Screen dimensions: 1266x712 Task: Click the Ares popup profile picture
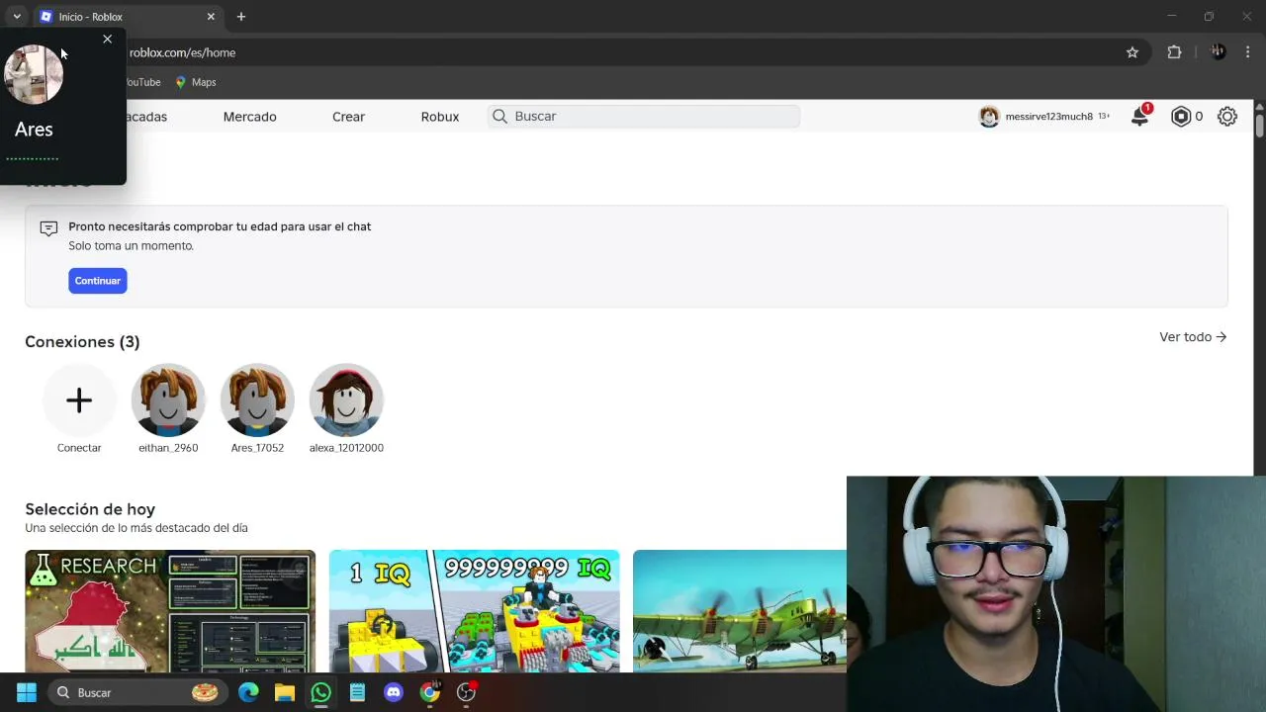(x=34, y=74)
